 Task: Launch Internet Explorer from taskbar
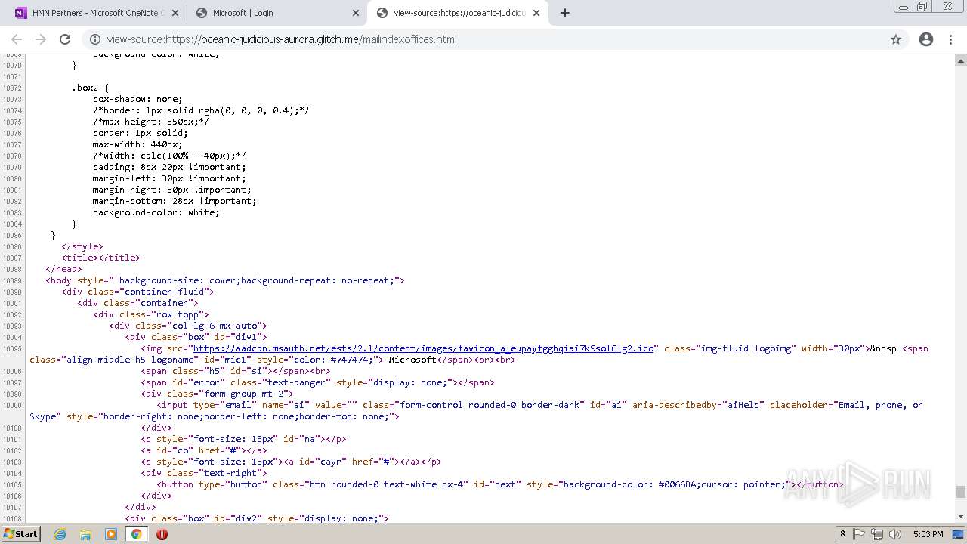(60, 534)
